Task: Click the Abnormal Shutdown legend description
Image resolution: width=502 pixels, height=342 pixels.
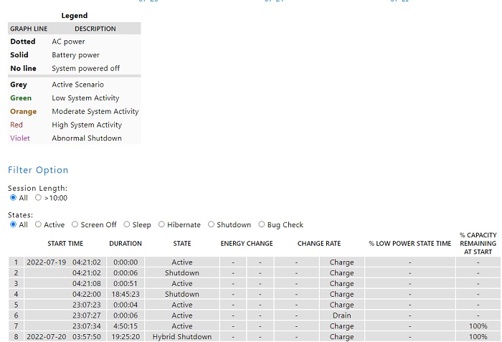Action: 87,138
